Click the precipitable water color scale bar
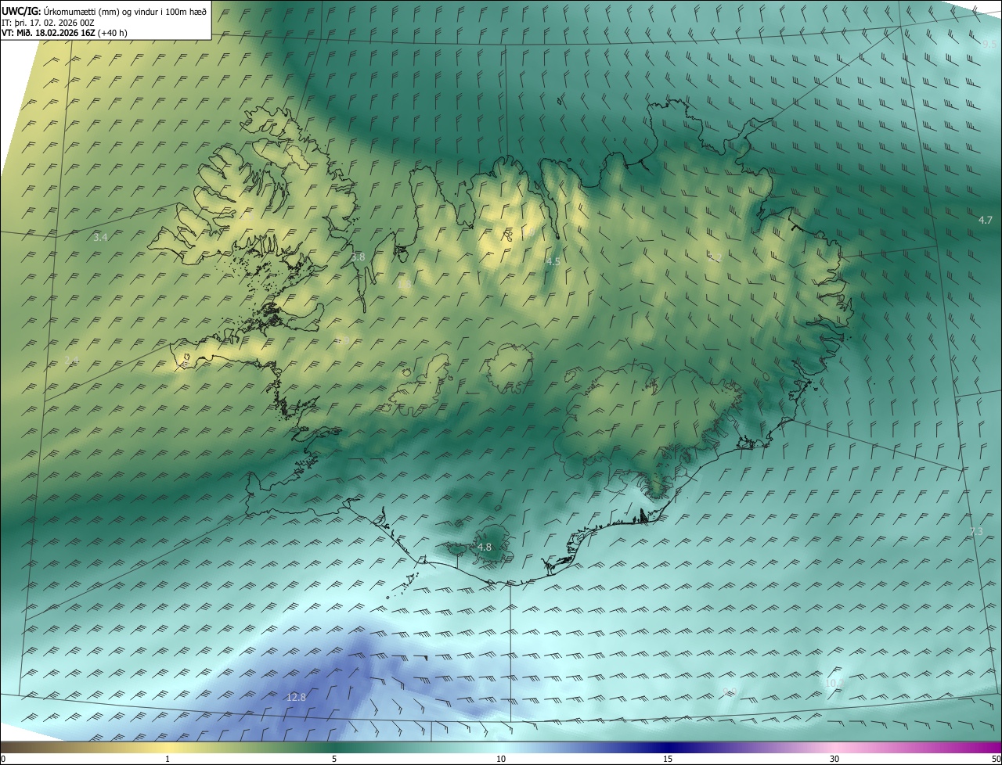The image size is (1002, 765). click(x=501, y=747)
